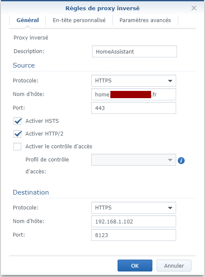This screenshot has width=205, height=277.
Task: Click the Description field containing HomeAssistant
Action: [135, 51]
